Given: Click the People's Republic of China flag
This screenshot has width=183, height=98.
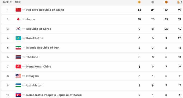Looking at the screenshot, I should tap(18, 10).
